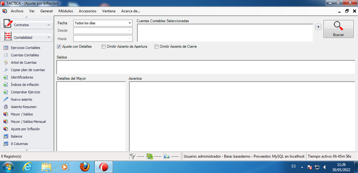Click the sidebar scroll-up arrow at top

pos(27,17)
